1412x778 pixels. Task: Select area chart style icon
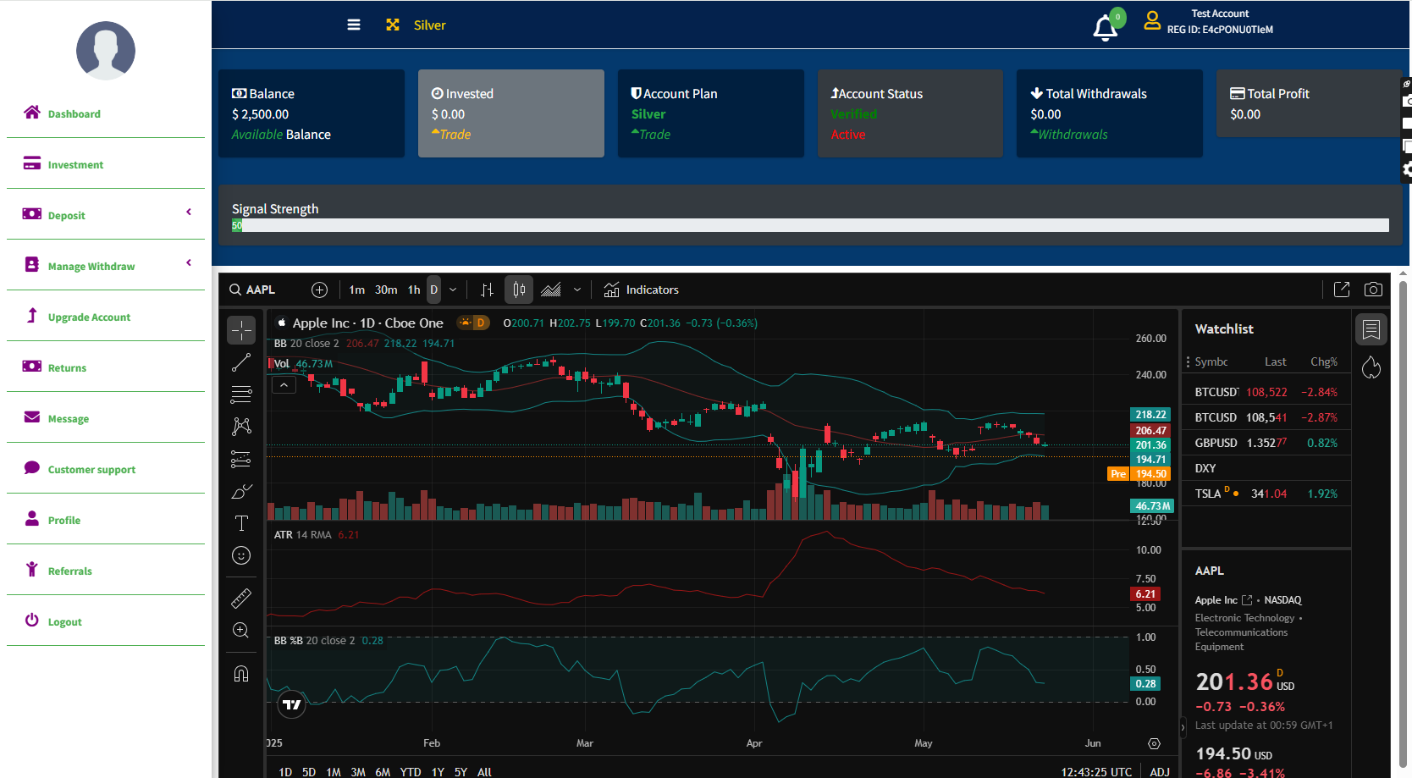551,290
